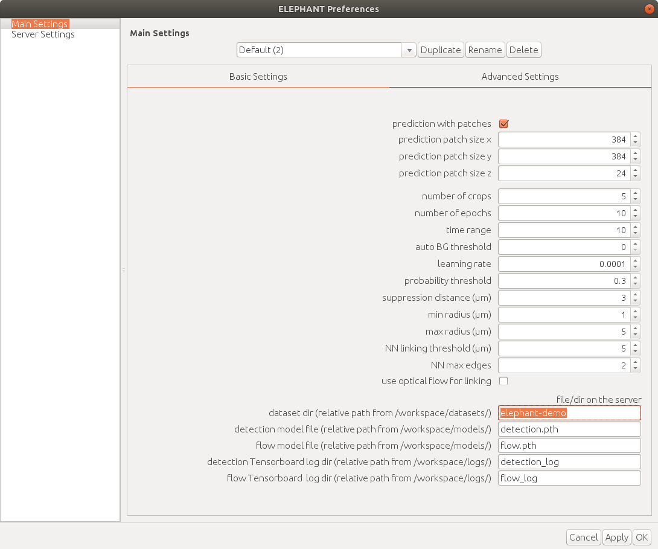The image size is (658, 549).
Task: Click the Rename profile button
Action: [x=485, y=50]
